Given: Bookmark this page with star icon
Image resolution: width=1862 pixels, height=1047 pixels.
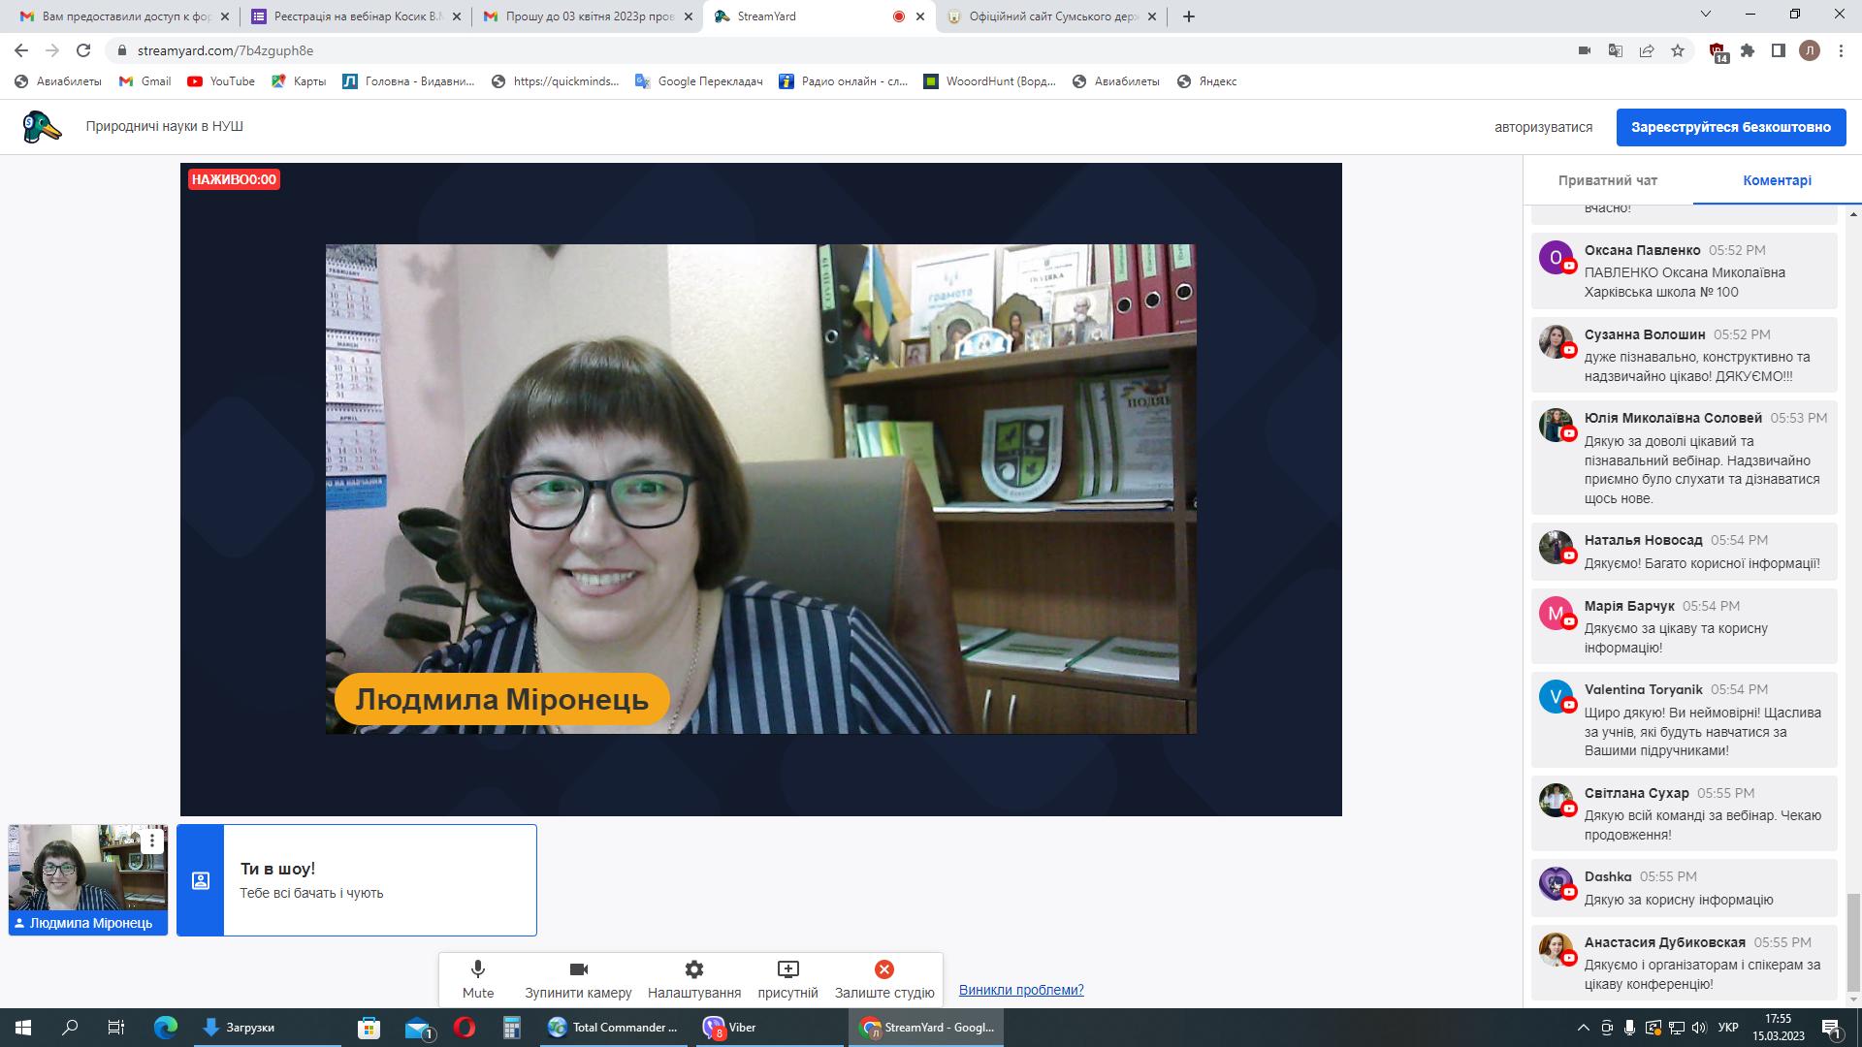Looking at the screenshot, I should coord(1678,50).
